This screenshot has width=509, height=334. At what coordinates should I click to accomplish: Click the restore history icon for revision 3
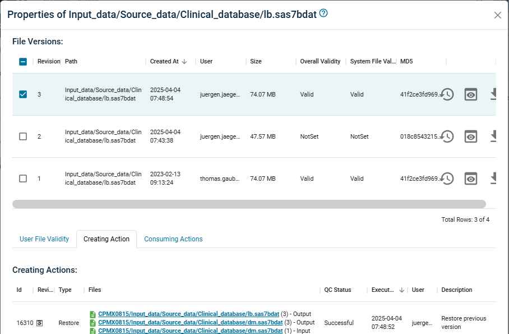(447, 94)
